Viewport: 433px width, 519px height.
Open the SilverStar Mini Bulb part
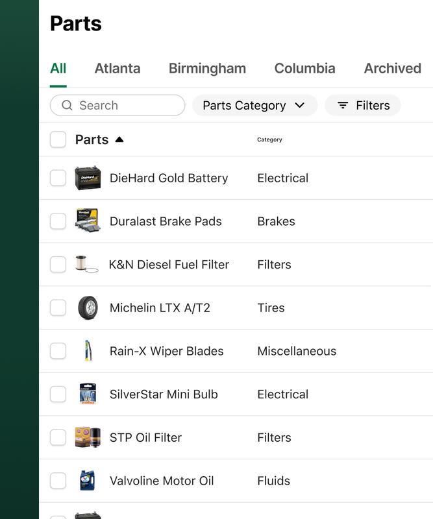click(x=164, y=394)
